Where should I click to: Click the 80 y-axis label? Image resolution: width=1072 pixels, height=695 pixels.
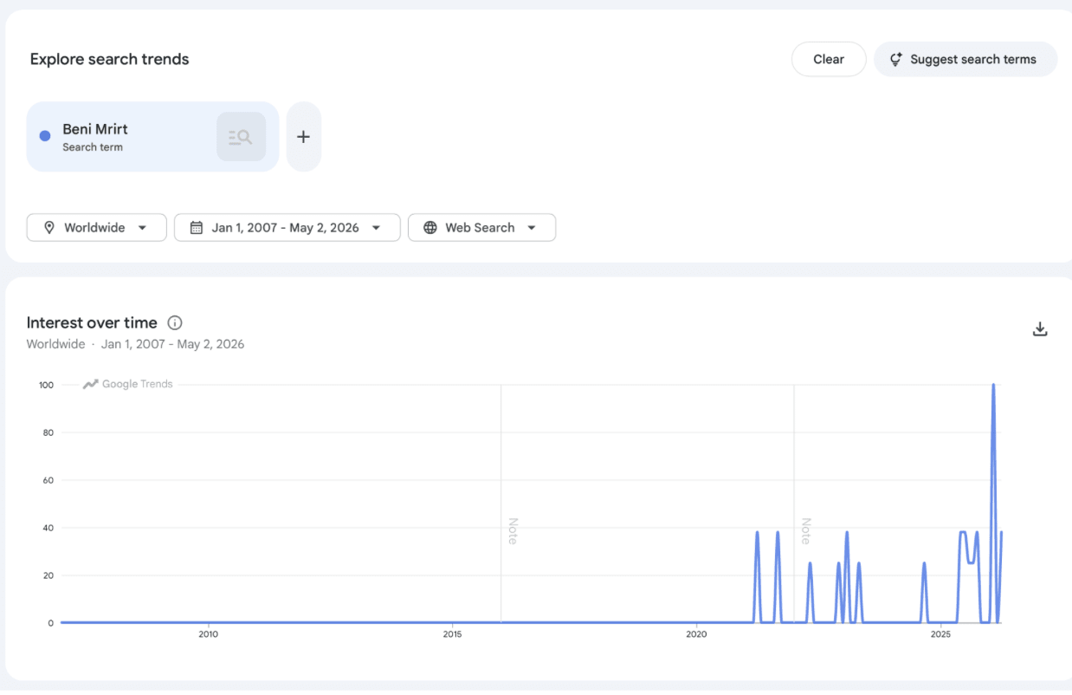48,432
